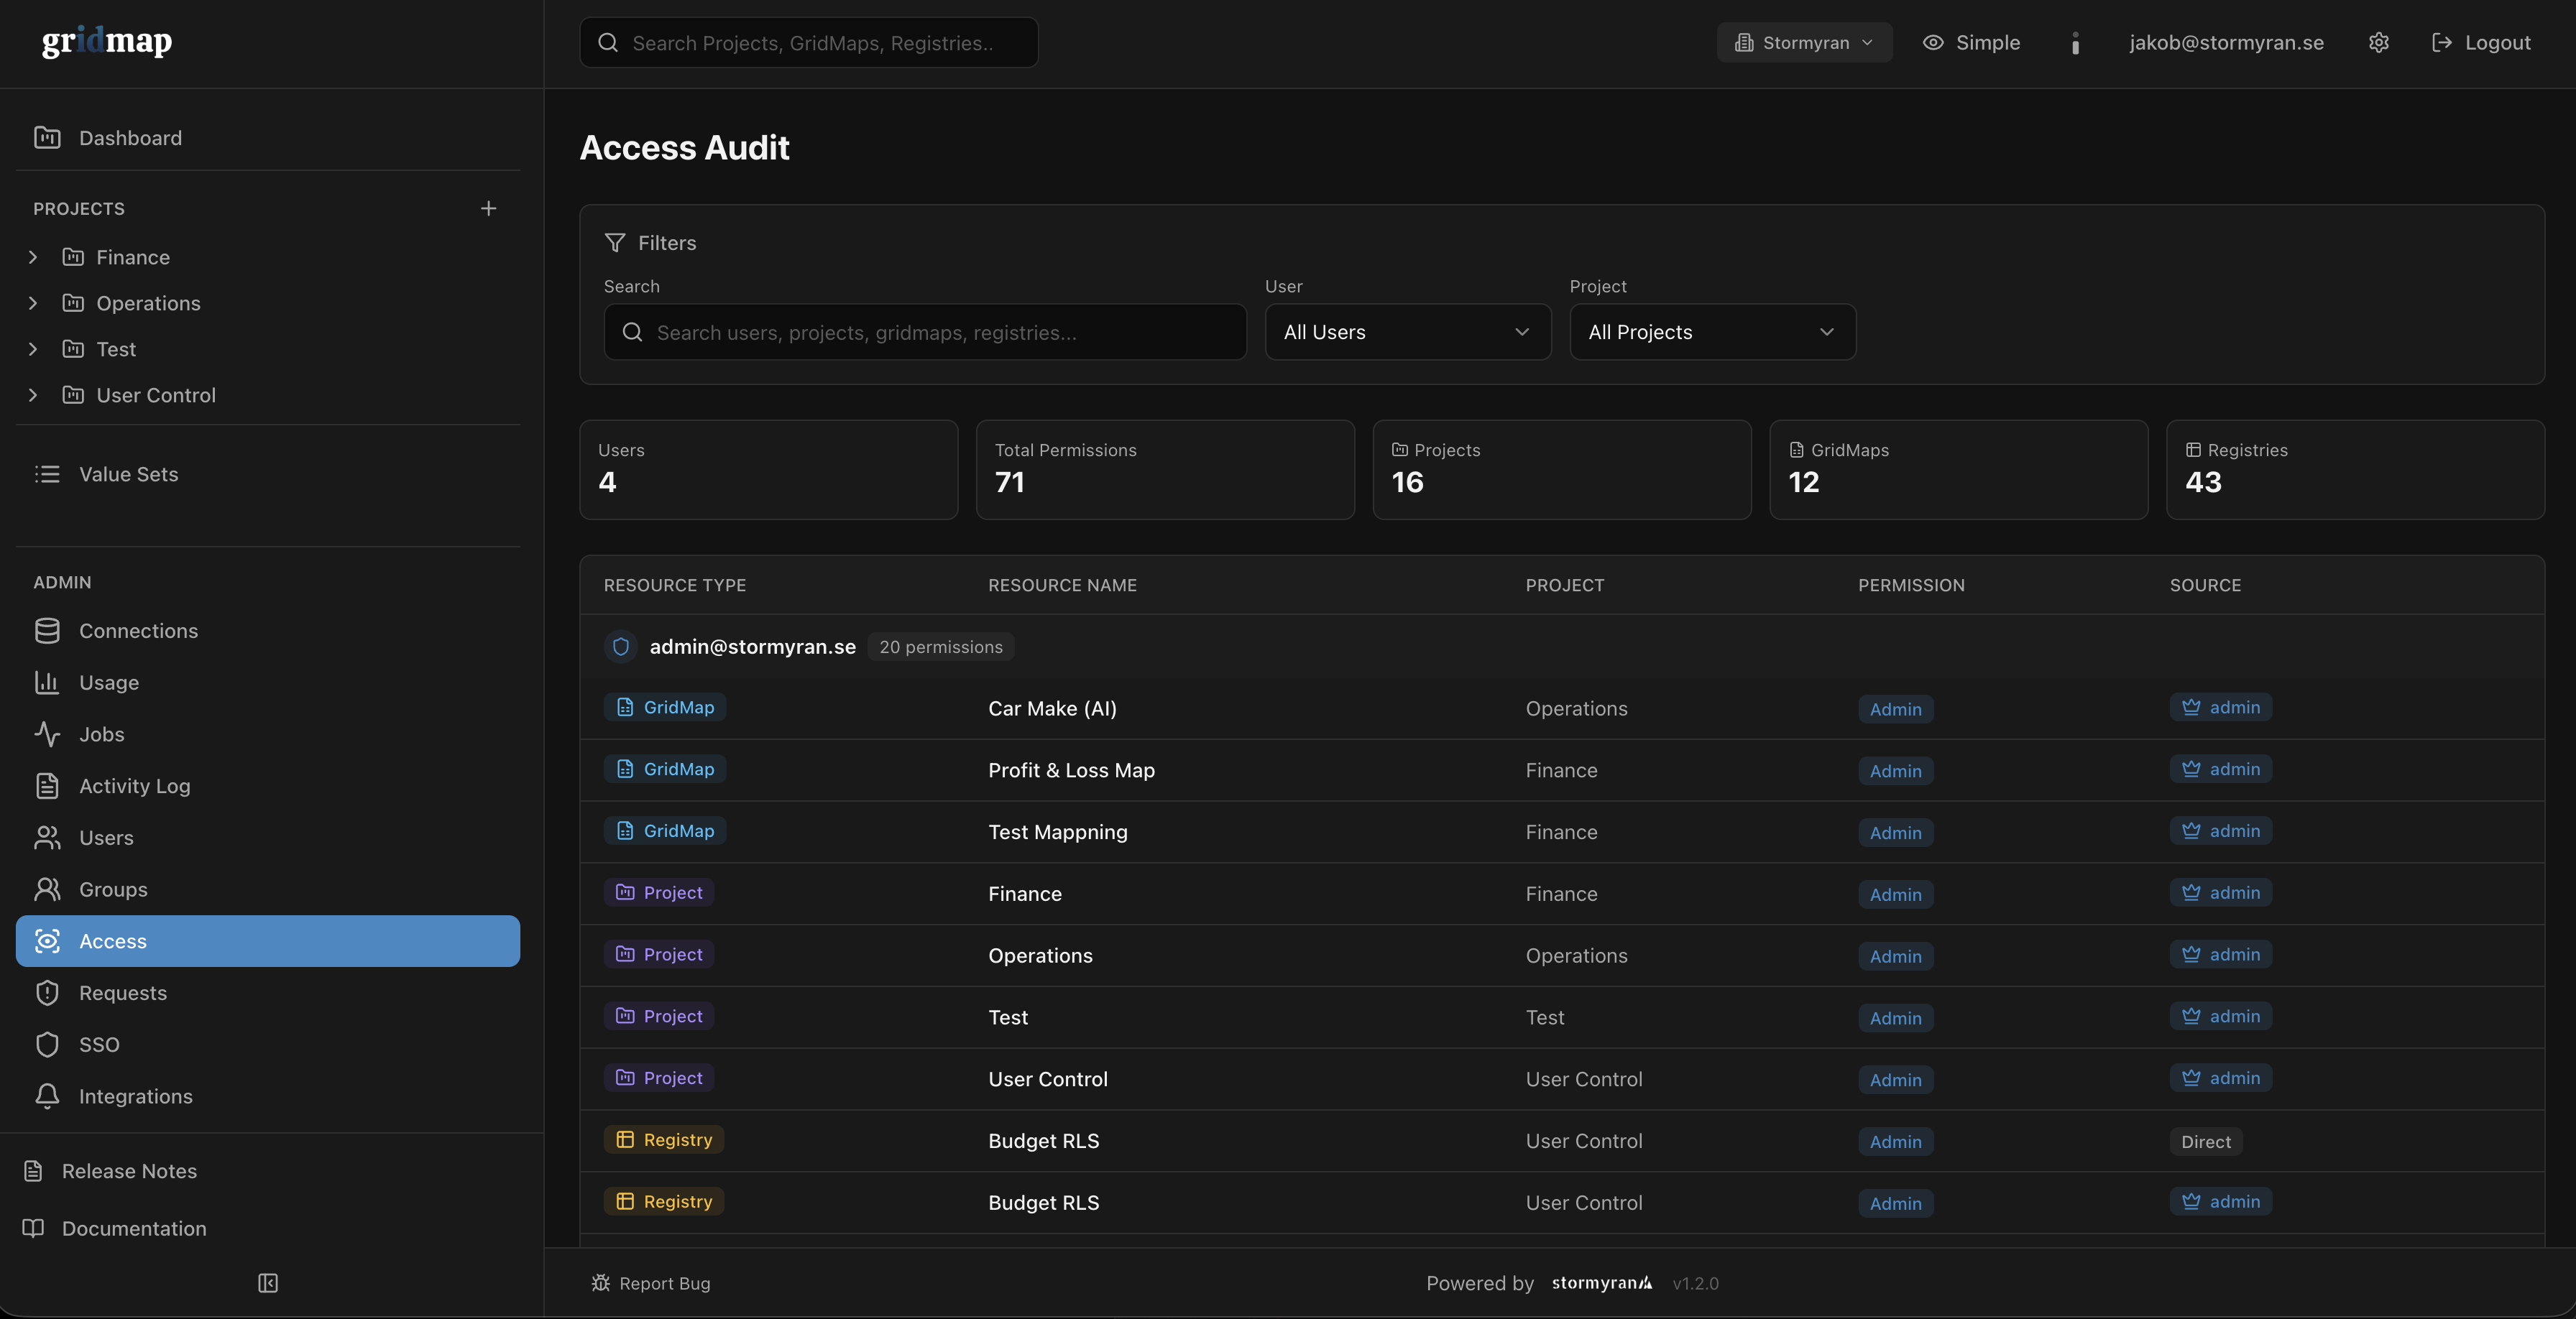Click the Requests shield alert icon
The height and width of the screenshot is (1319, 2576).
47,992
